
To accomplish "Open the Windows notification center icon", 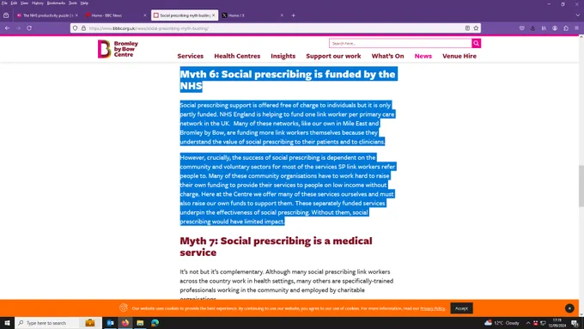I will [575, 323].
